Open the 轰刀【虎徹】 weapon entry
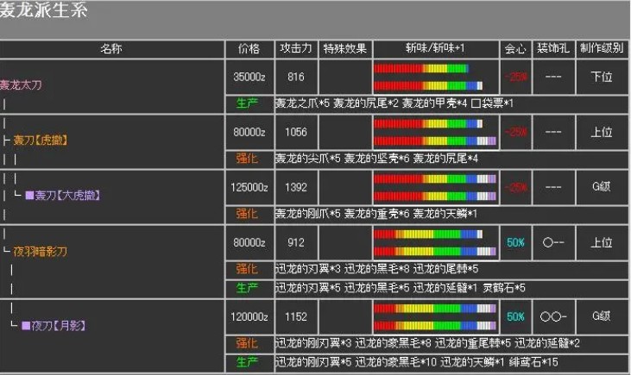Image resolution: width=631 pixels, height=375 pixels. (40, 140)
